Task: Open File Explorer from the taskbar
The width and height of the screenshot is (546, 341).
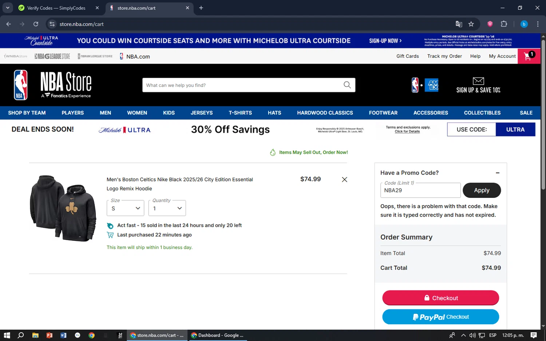Action: click(35, 335)
